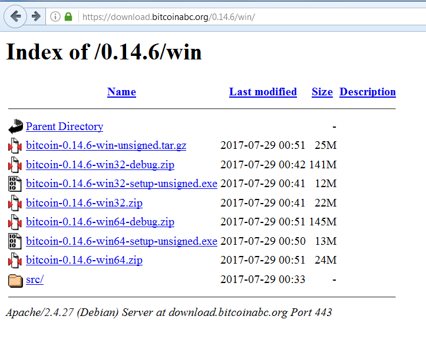Download bitcoin-0.14.6-win32-setup-unsigned.exe
The height and width of the screenshot is (346, 426).
121,184
